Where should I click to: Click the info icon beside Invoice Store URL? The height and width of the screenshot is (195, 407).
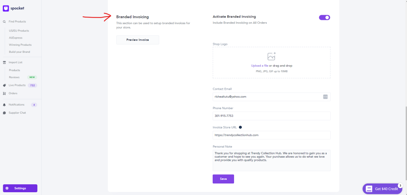[240, 127]
